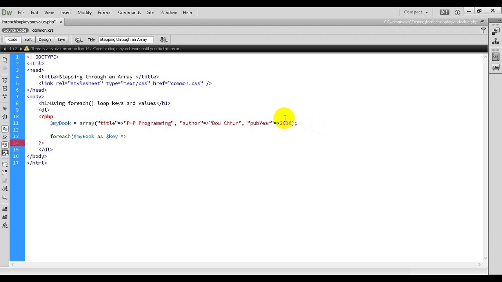Image resolution: width=502 pixels, height=282 pixels.
Task: Switch to Design view
Action: [x=44, y=40]
